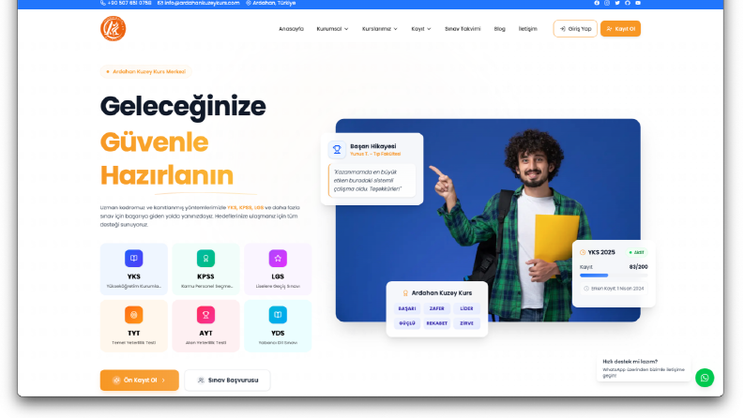Click the ZİRVE tag
This screenshot has height=418, width=744.
pos(467,323)
